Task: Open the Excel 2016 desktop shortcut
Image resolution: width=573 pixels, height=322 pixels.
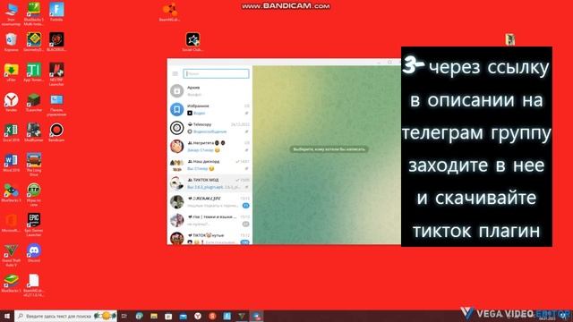Action: tap(11, 132)
